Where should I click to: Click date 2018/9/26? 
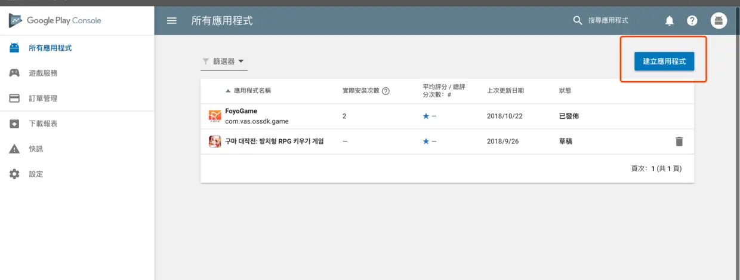503,141
